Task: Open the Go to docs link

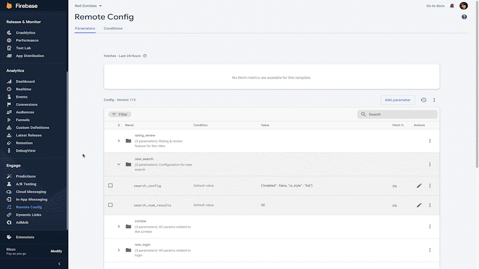Action: click(x=435, y=6)
